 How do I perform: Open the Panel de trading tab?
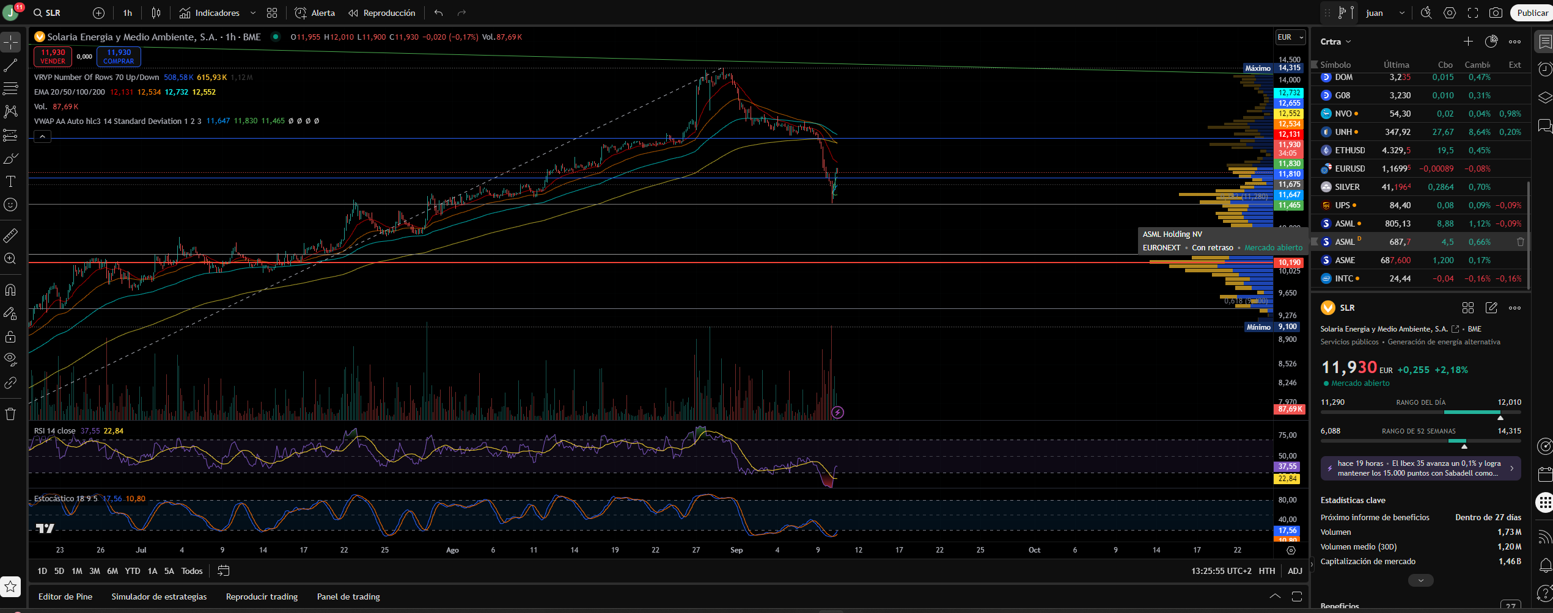348,597
